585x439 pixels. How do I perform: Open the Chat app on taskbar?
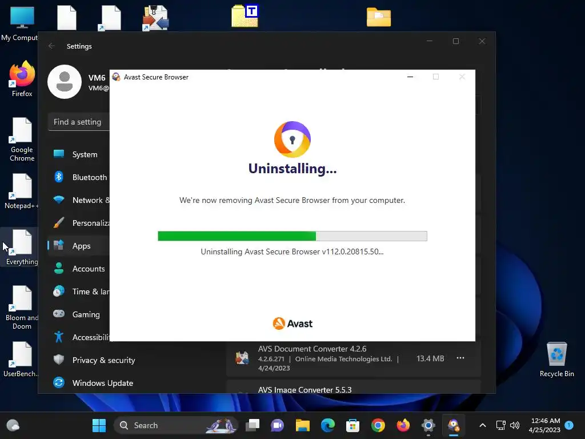277,425
